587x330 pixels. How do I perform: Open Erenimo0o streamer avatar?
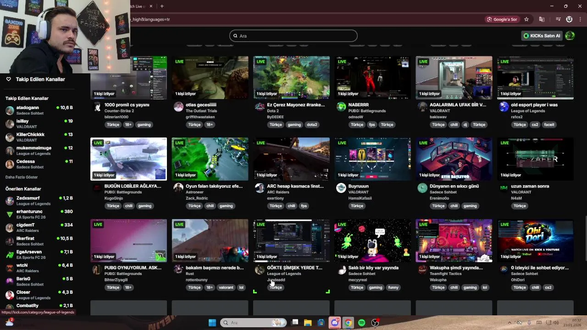click(x=422, y=188)
